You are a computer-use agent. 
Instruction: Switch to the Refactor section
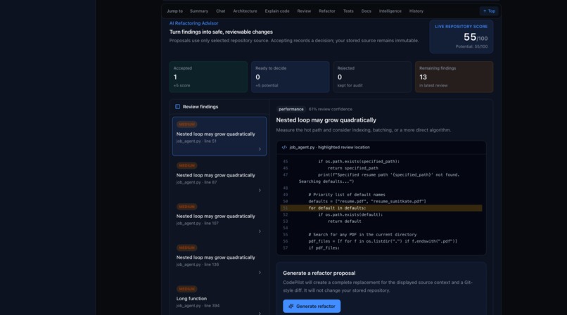(x=327, y=11)
